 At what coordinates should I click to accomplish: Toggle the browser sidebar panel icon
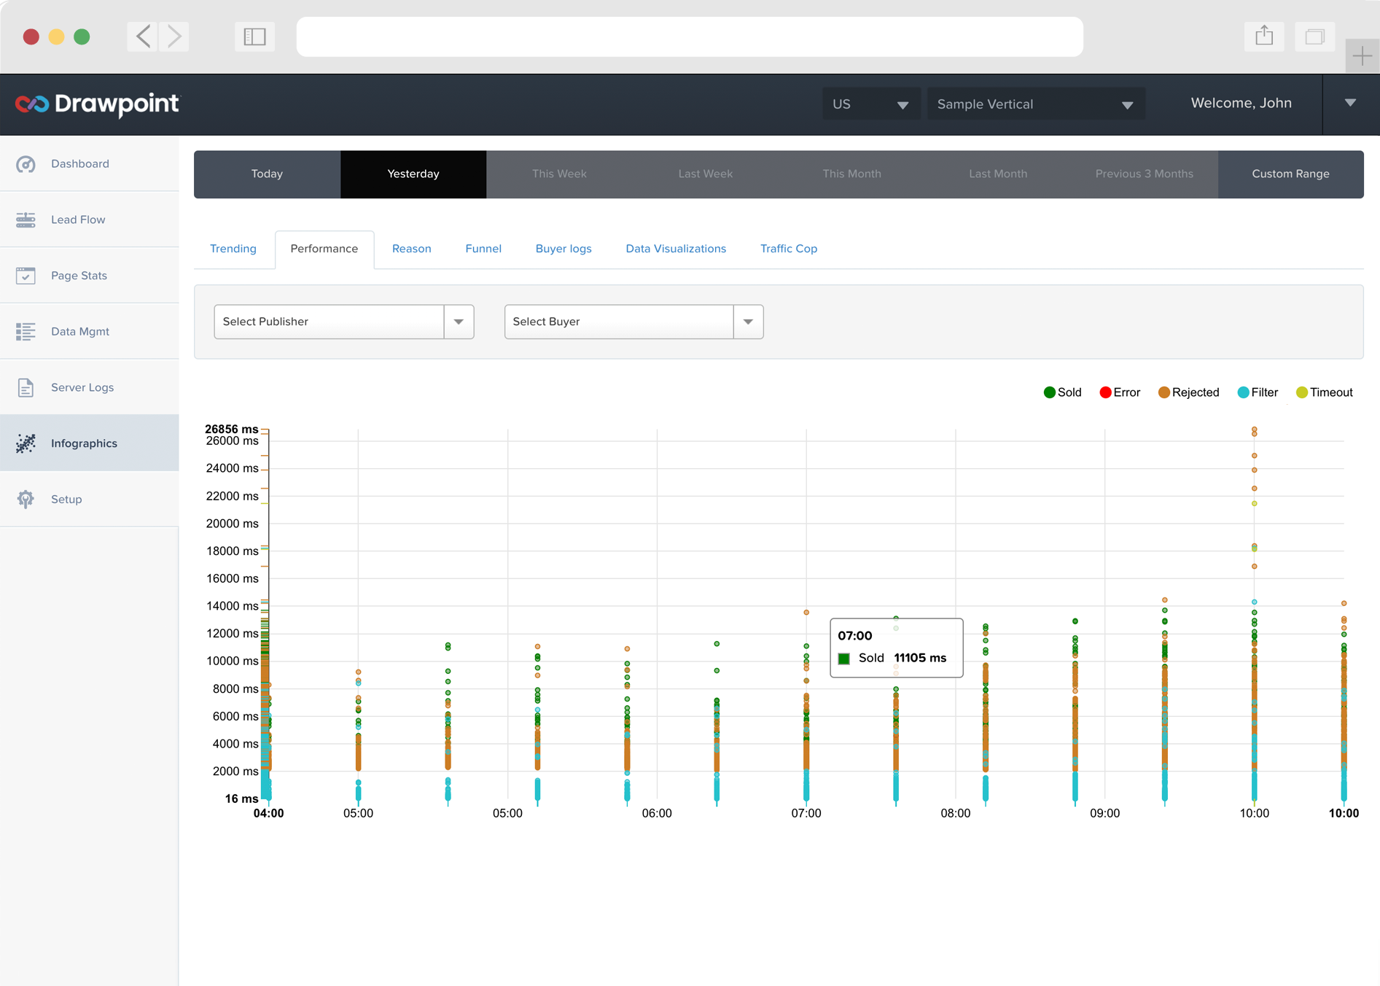(x=254, y=36)
